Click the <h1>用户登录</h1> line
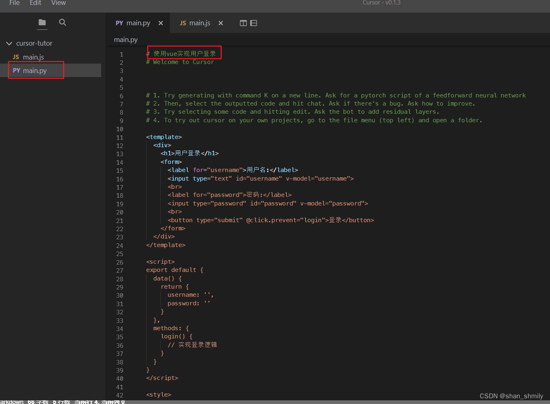The height and width of the screenshot is (404, 550). point(190,153)
